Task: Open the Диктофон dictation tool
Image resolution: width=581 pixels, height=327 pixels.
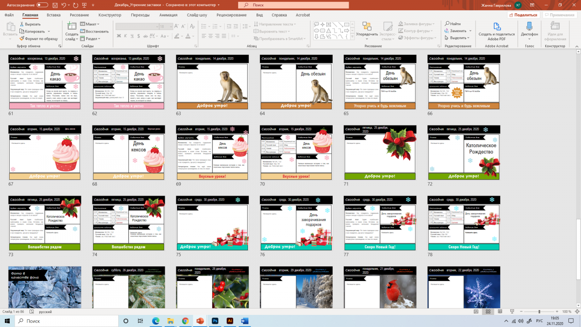Action: [529, 29]
